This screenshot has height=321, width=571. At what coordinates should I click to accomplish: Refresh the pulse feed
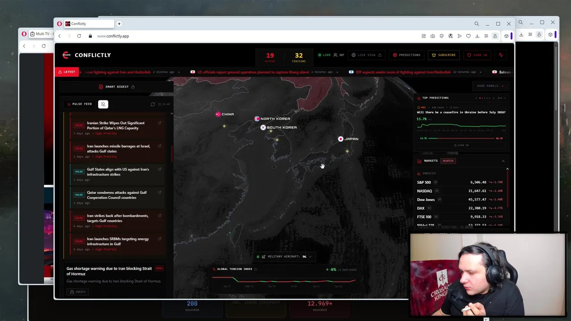(153, 104)
